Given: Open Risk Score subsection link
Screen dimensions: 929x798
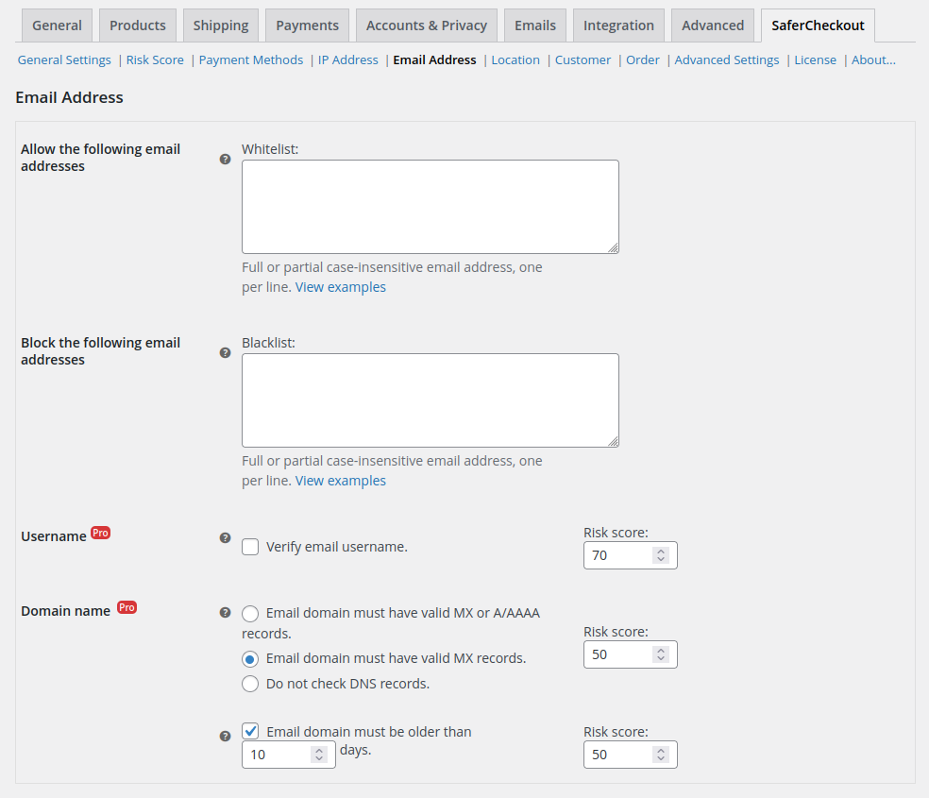Looking at the screenshot, I should click(x=155, y=59).
